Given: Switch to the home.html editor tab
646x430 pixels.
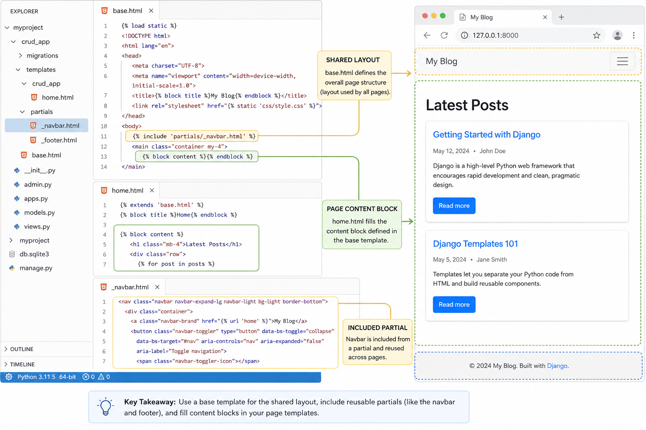Looking at the screenshot, I should [127, 190].
